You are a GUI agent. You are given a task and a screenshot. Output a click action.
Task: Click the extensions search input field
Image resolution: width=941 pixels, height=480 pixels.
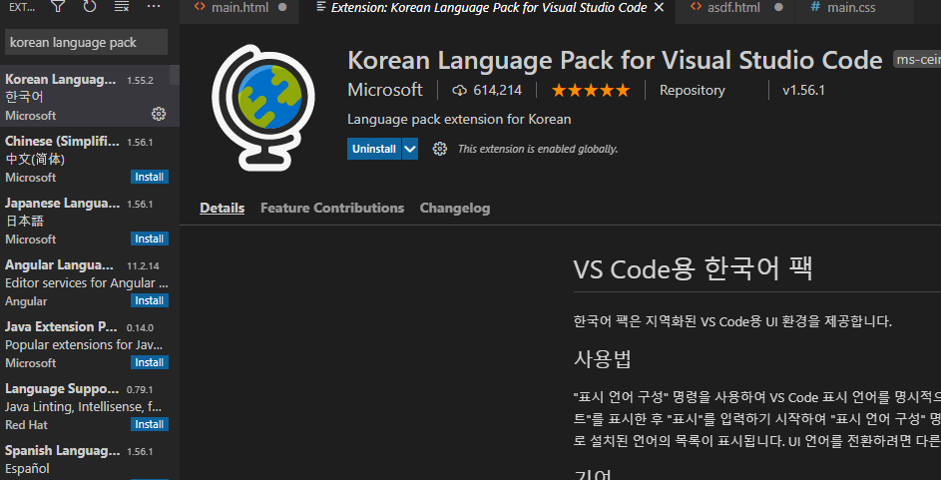[x=86, y=43]
